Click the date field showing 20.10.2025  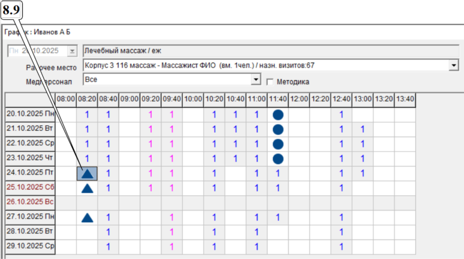pyautogui.click(x=37, y=51)
